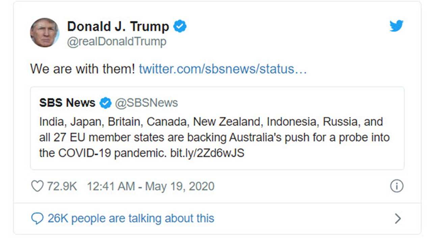The width and height of the screenshot is (432, 243).
Task: Expand the conversation with the right chevron
Action: point(398,219)
